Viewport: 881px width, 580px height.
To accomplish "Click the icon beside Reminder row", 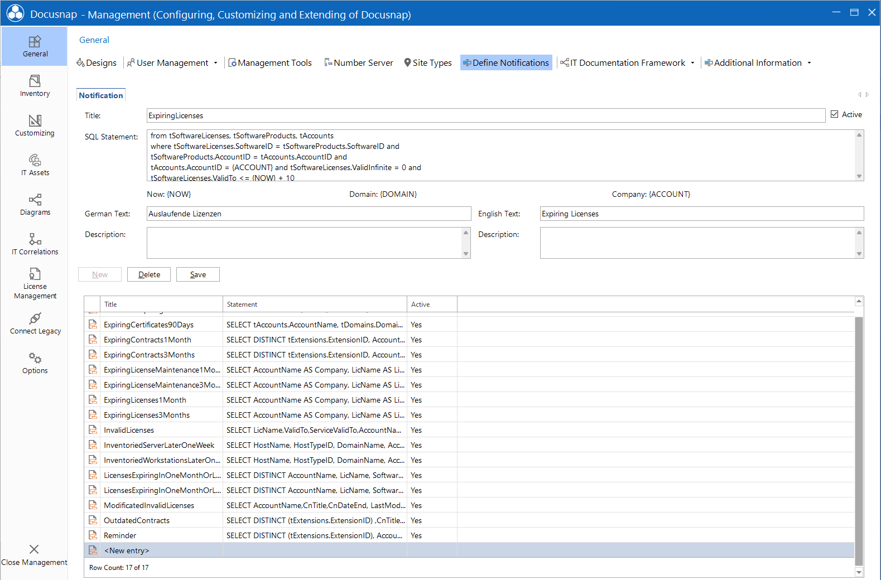I will [93, 535].
